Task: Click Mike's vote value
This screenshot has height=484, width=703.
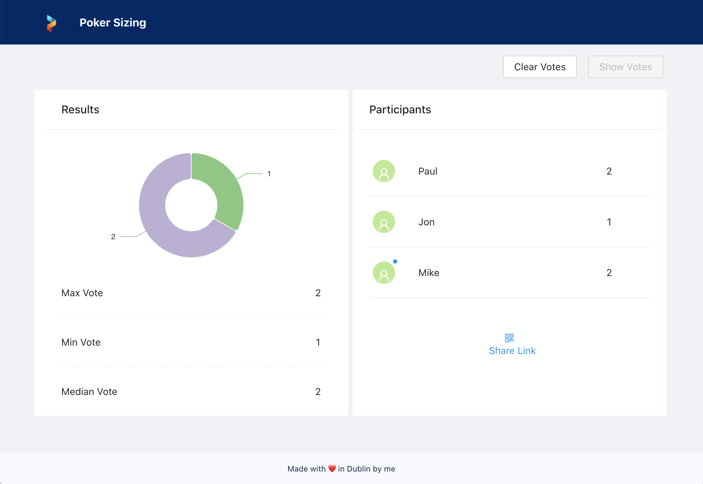Action: [x=609, y=273]
